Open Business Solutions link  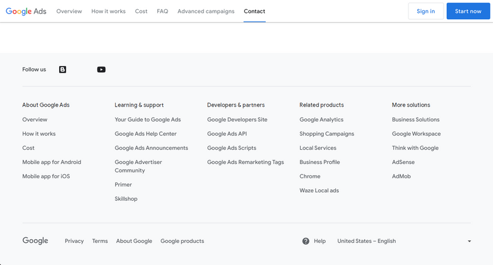point(415,120)
